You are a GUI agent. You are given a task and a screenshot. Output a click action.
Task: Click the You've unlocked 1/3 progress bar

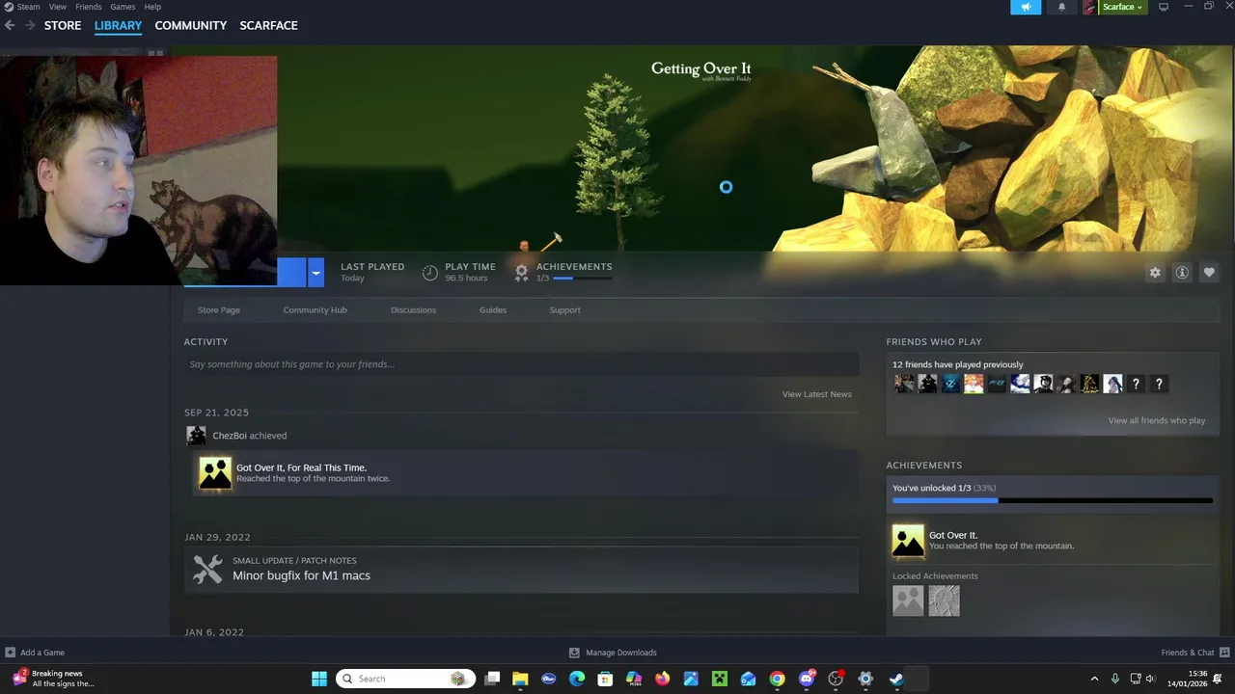(x=1053, y=500)
